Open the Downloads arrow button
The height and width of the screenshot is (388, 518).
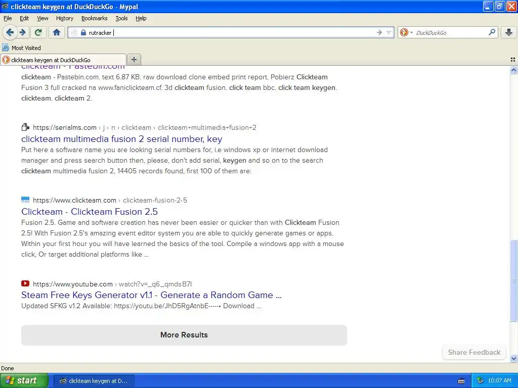(x=509, y=32)
